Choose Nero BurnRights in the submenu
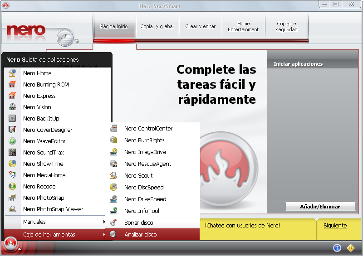Viewport: 363px width, 256px height. (x=152, y=140)
